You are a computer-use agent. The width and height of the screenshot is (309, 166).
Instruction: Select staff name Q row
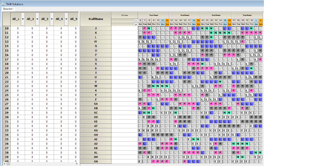95,59
